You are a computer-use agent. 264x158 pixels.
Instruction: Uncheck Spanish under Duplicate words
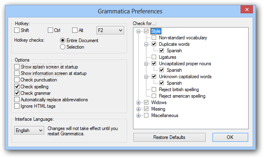point(162,51)
